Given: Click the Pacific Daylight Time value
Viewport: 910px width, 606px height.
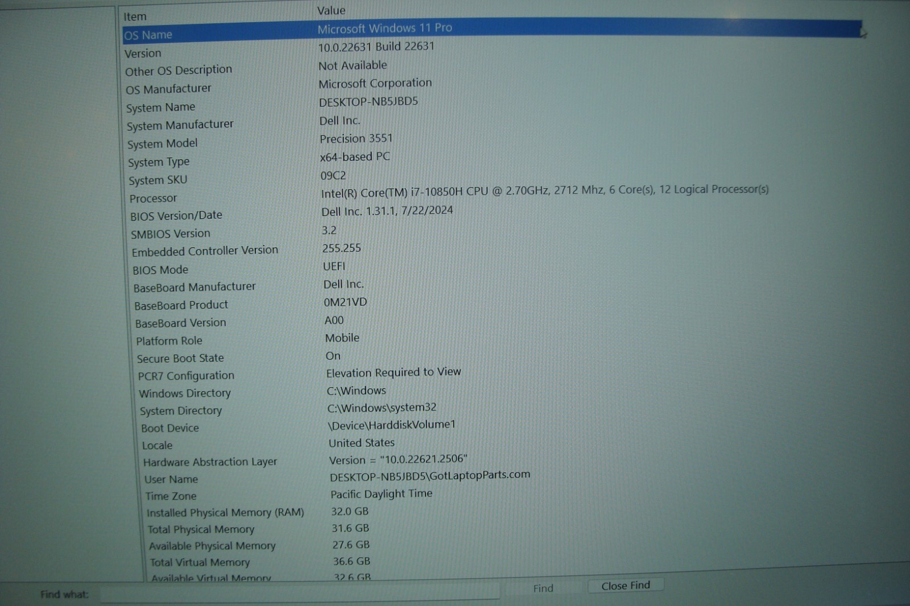Looking at the screenshot, I should (x=381, y=494).
